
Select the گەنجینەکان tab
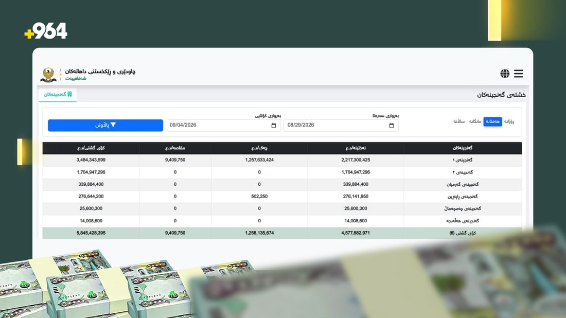point(58,95)
